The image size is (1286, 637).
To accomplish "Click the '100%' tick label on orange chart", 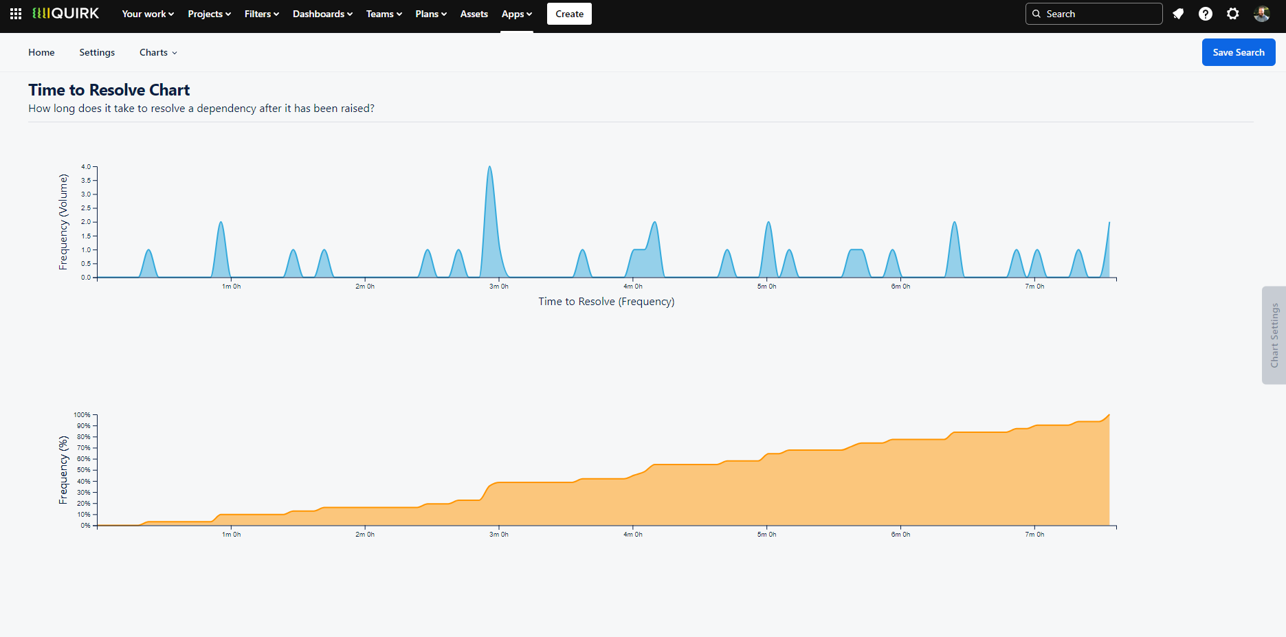I will [x=82, y=415].
